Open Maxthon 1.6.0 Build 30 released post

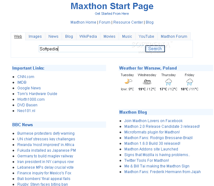[x=152, y=144]
